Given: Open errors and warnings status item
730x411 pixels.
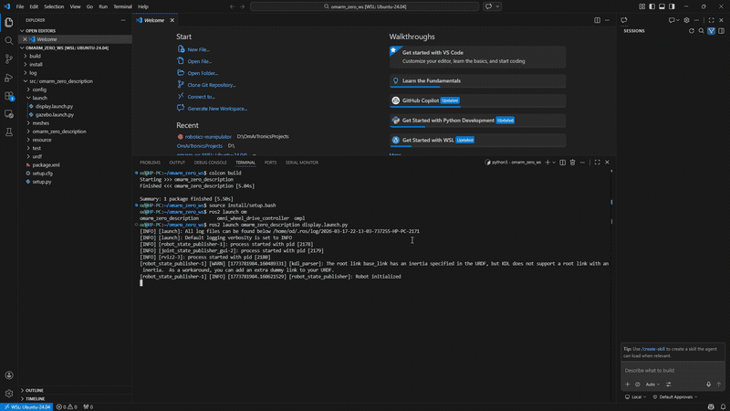Looking at the screenshot, I should [x=67, y=406].
